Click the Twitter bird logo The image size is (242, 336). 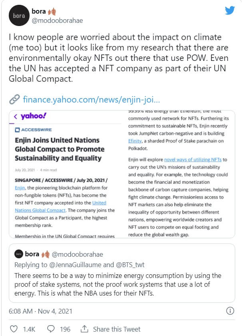click(x=230, y=10)
